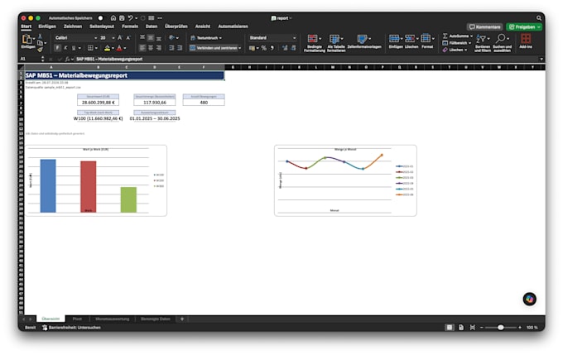
Task: Click the zoom slider knob in the status bar
Action: tap(501, 328)
